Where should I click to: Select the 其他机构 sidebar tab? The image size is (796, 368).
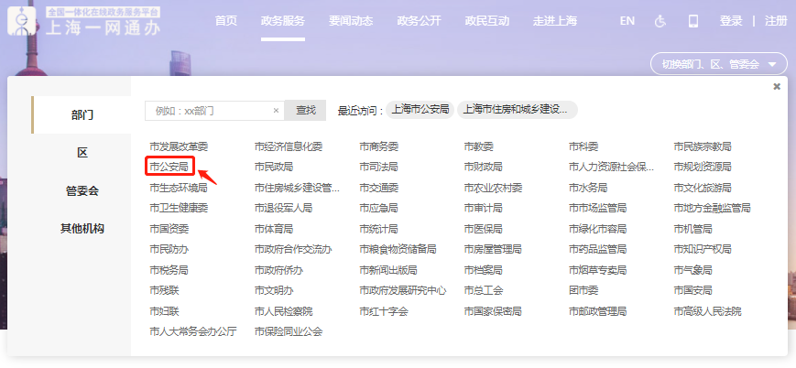point(82,229)
